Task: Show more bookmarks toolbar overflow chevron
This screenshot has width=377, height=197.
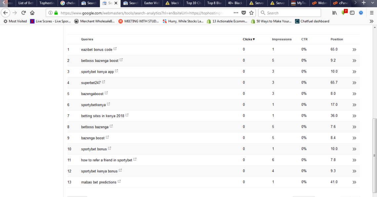Action: pos(371,21)
